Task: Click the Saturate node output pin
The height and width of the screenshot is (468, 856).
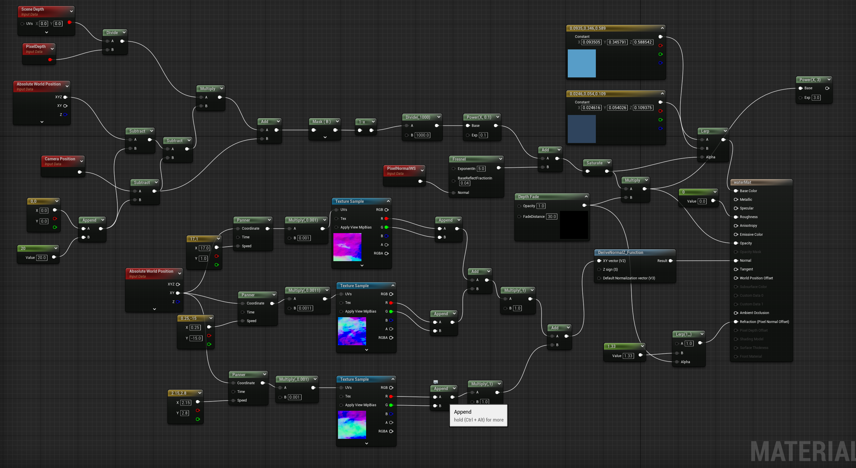Action: tap(607, 171)
